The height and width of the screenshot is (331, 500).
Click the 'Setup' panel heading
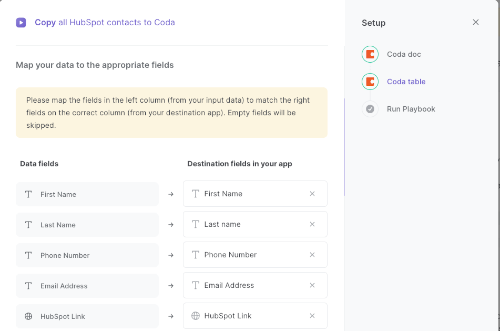[x=373, y=23]
